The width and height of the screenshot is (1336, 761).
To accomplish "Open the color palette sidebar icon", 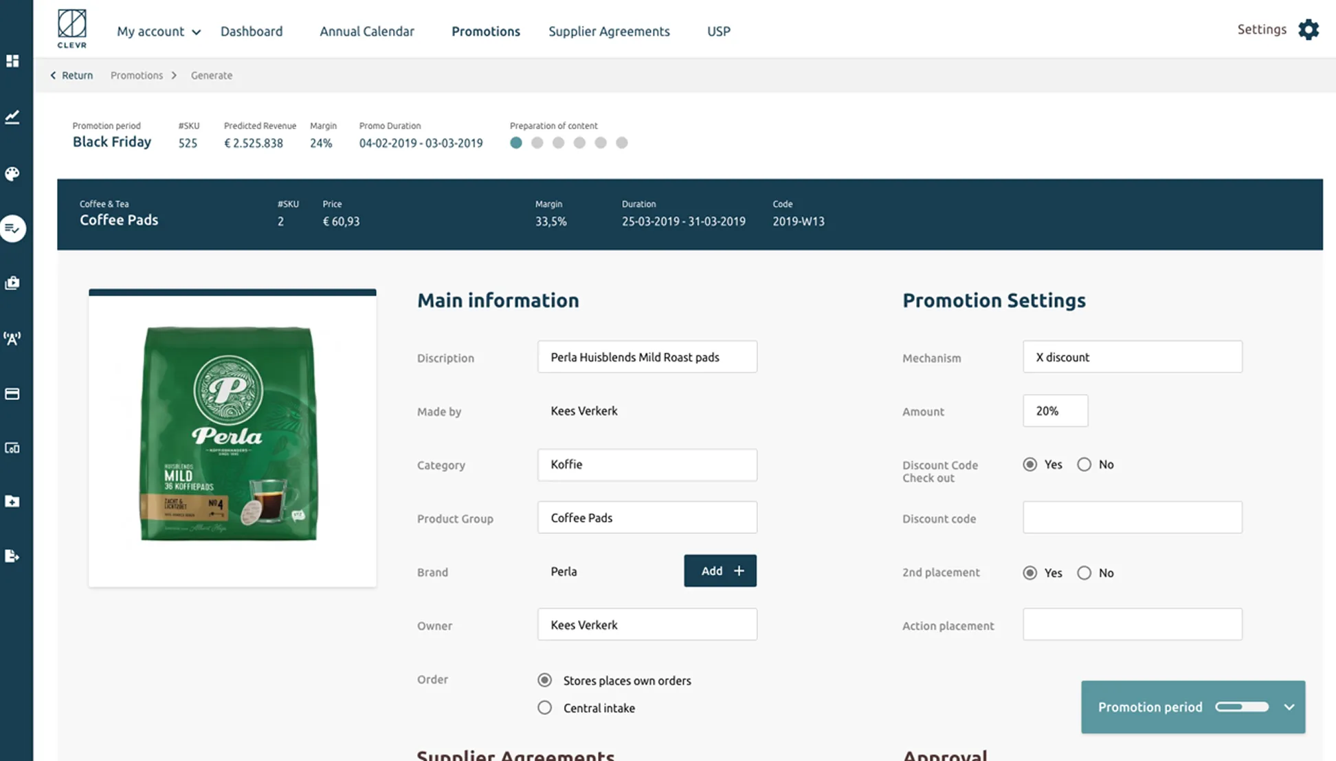I will click(12, 174).
